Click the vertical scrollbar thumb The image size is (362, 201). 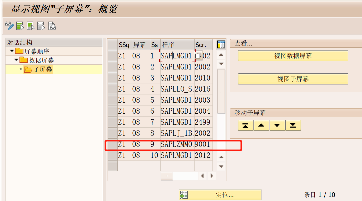(221, 91)
